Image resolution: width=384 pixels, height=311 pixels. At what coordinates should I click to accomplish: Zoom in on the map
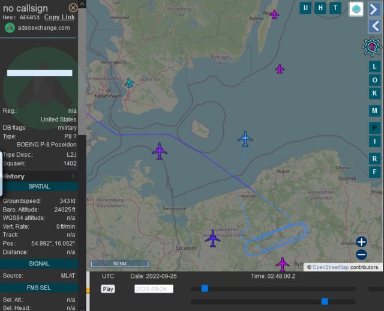[x=361, y=242]
